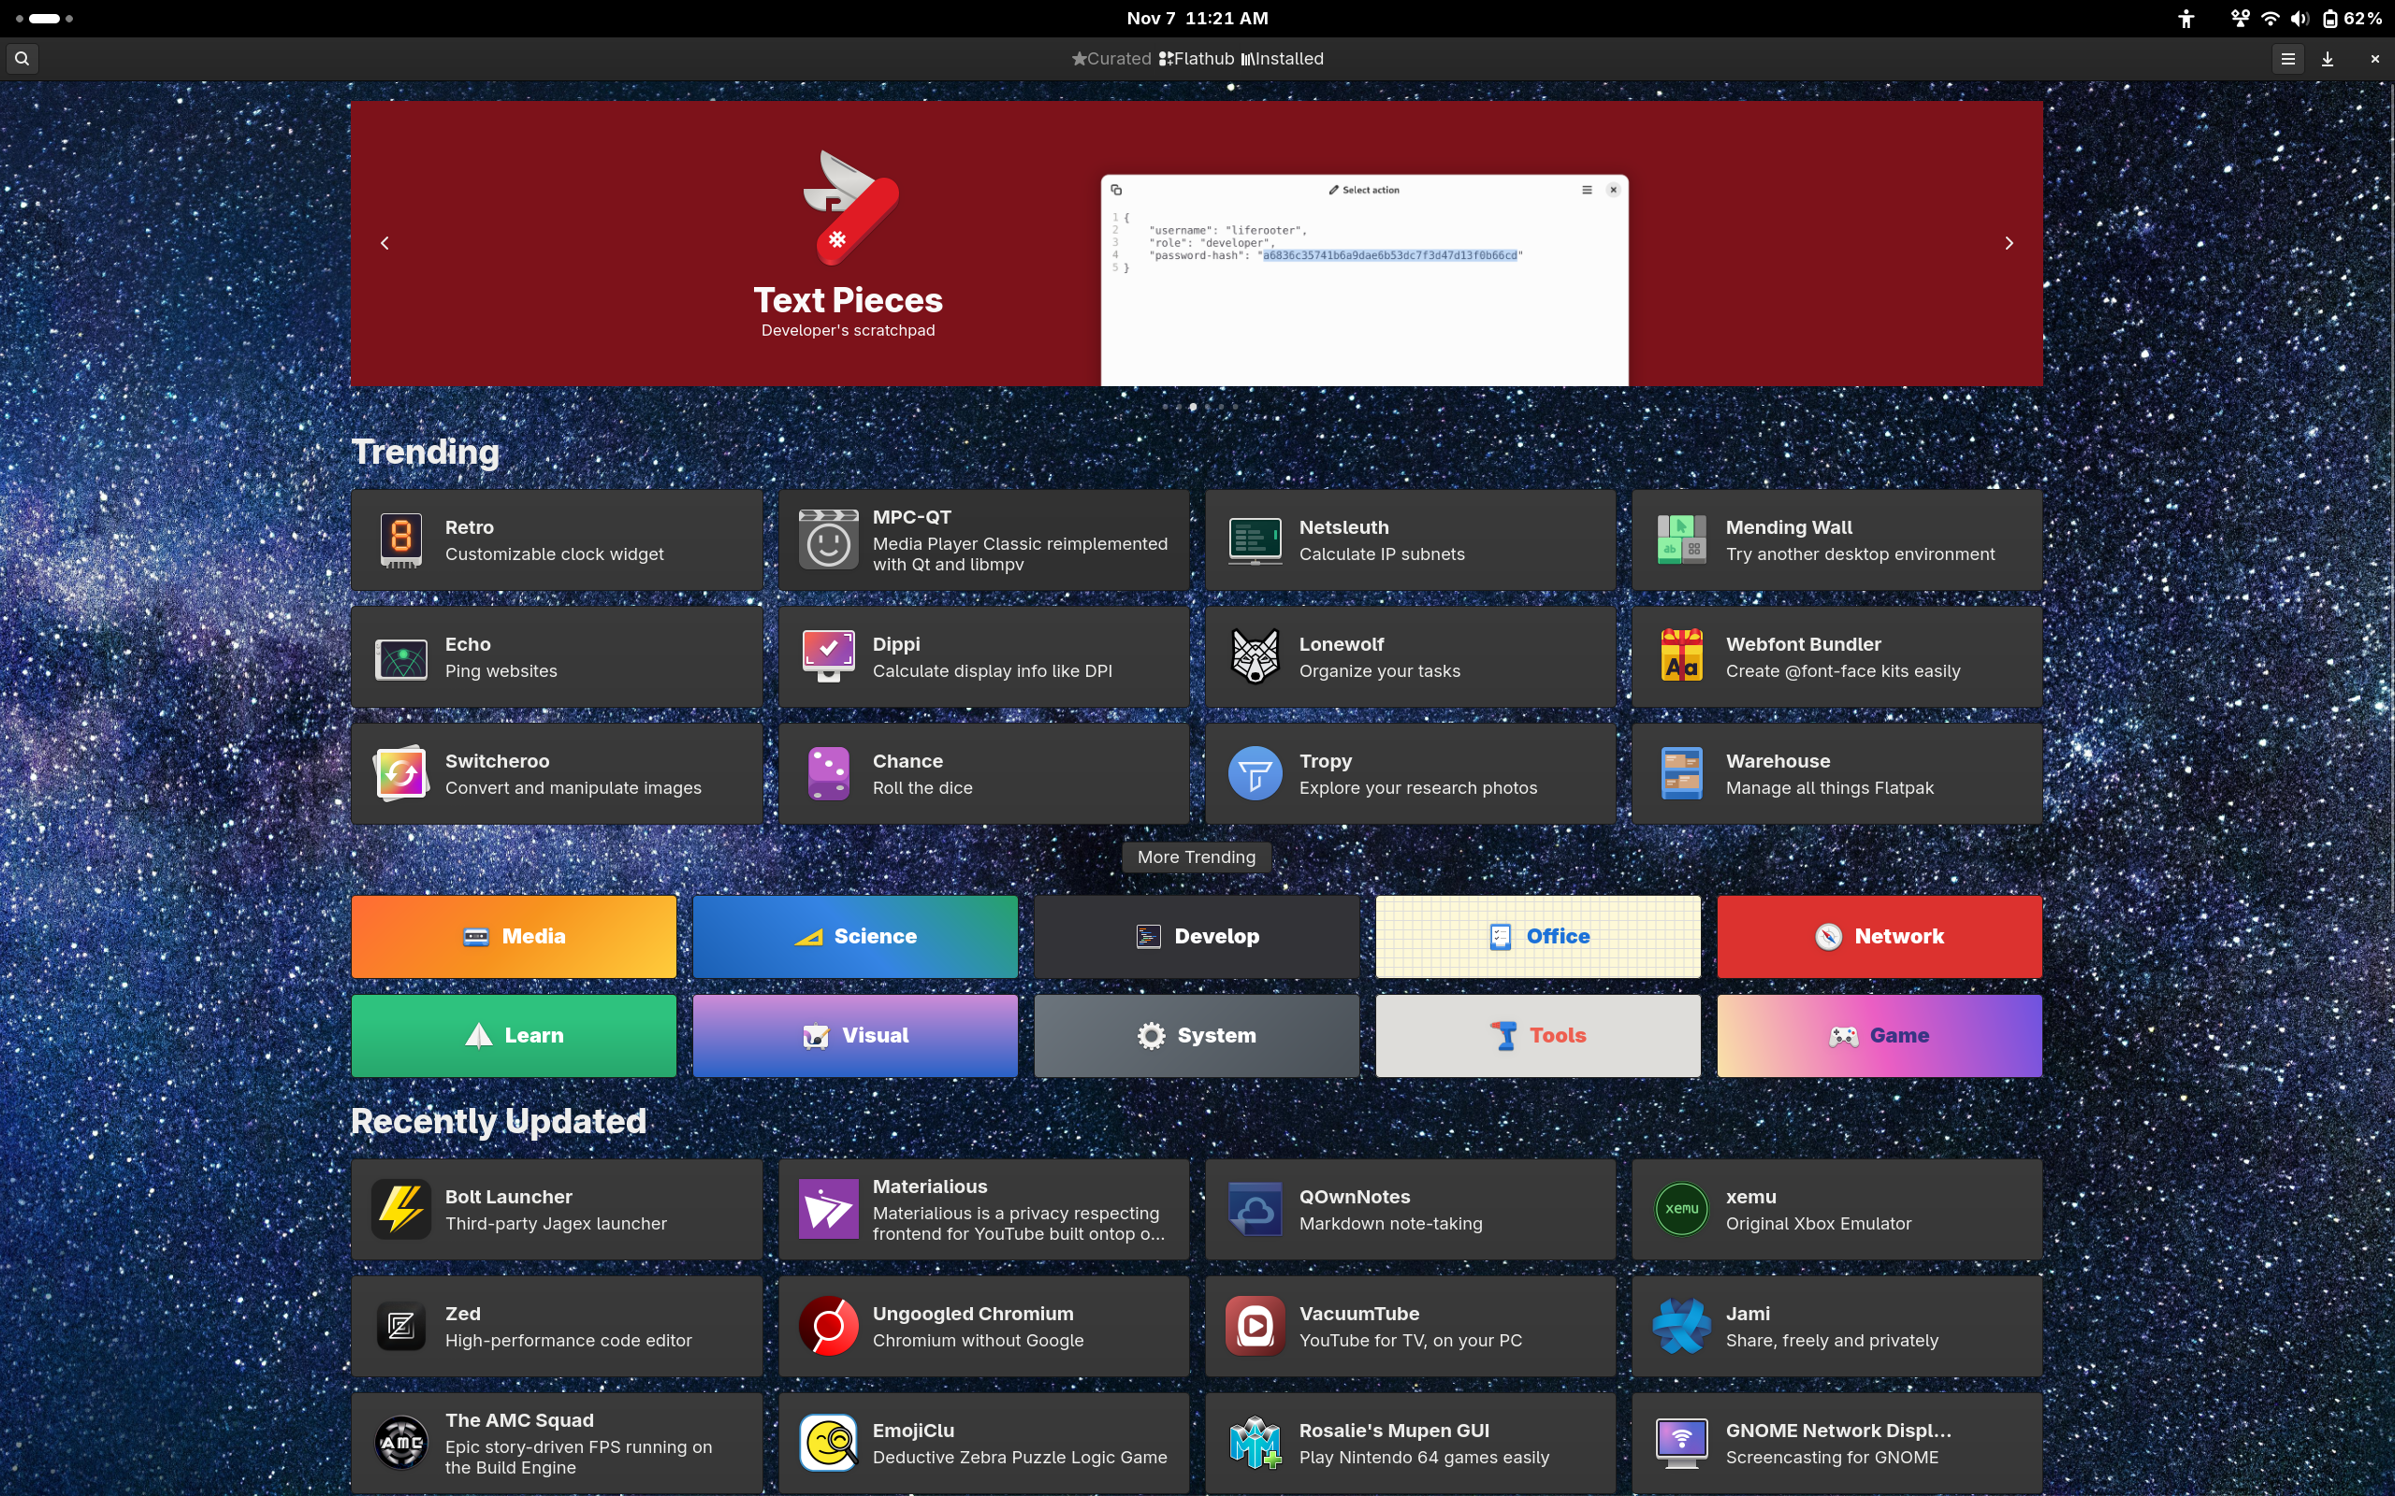Switch to the Installed tab
The width and height of the screenshot is (2395, 1496).
click(1283, 59)
